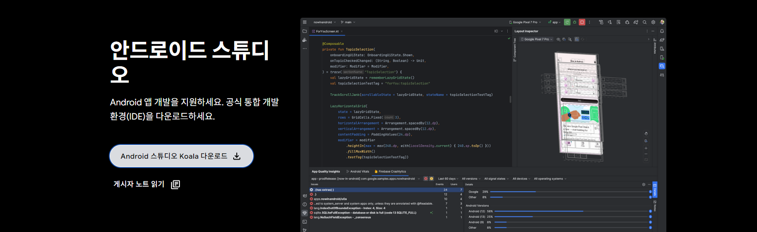Click the 게시자 노트 읽기 link
This screenshot has height=232, width=757.
pyautogui.click(x=147, y=184)
